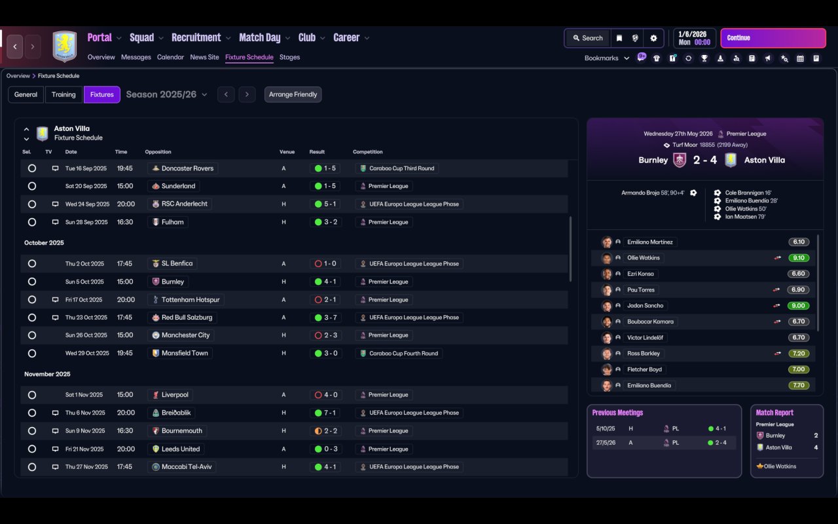Click substitution arrow icon on Ollie Watkins row
Screen dimensions: 838x524
776,258
